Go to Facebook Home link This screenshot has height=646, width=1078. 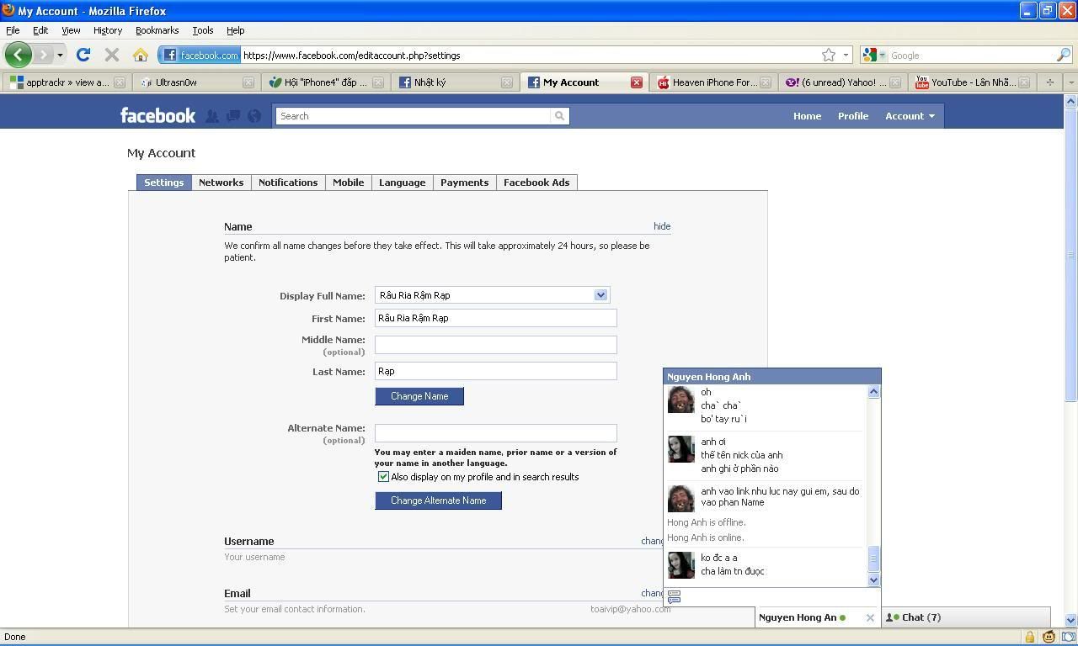coord(807,116)
